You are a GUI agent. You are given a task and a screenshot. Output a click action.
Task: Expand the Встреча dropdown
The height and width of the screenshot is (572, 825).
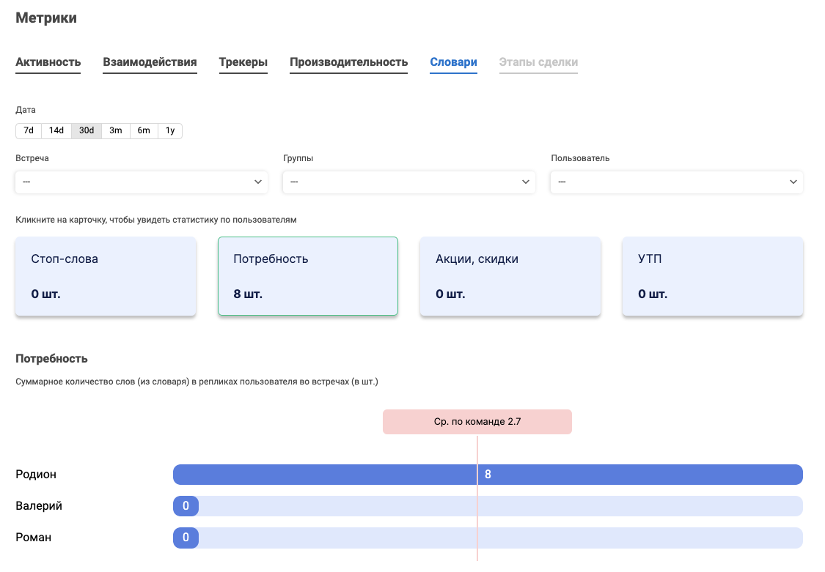(142, 182)
